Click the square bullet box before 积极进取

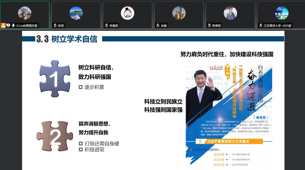pyautogui.click(x=81, y=149)
